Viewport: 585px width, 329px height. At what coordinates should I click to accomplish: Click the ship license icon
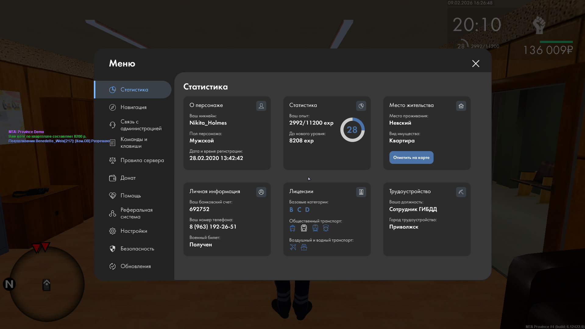point(304,247)
